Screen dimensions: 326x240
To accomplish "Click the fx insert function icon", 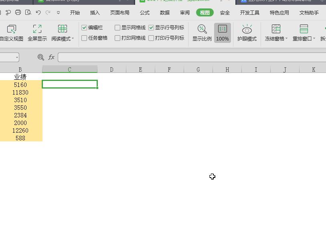I will tap(51, 57).
